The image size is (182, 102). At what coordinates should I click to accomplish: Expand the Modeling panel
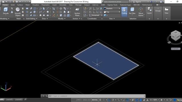click(5, 19)
